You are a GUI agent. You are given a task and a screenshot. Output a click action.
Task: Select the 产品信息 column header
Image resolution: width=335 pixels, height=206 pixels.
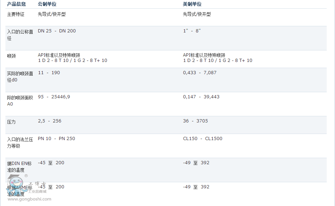(x=17, y=4)
